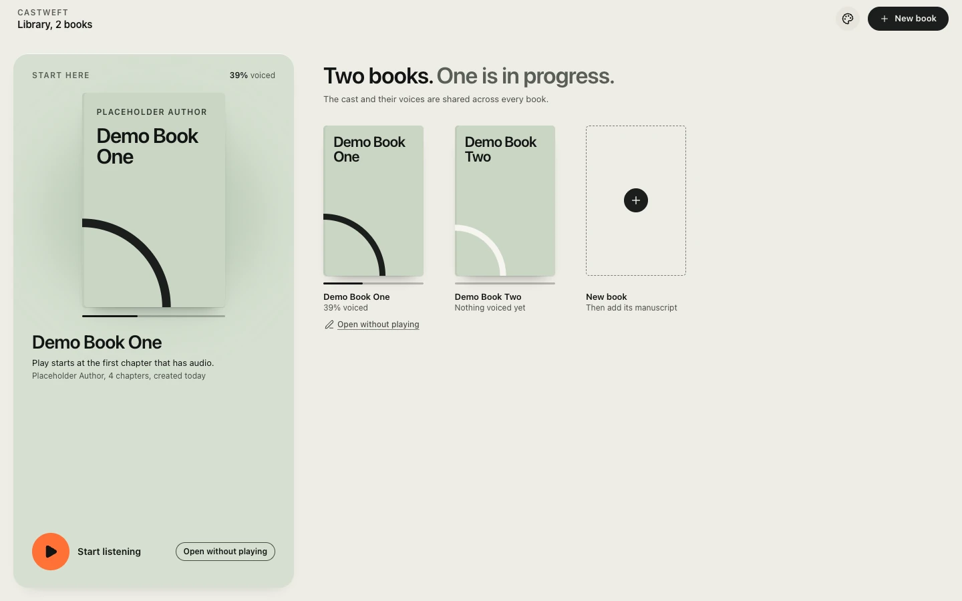Click the progress bar under small Demo Book One
The height and width of the screenshot is (601, 962).
pos(373,283)
